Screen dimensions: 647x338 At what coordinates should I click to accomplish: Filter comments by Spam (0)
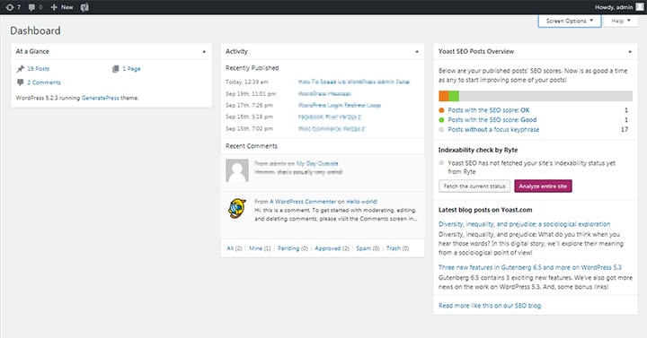tap(368, 248)
